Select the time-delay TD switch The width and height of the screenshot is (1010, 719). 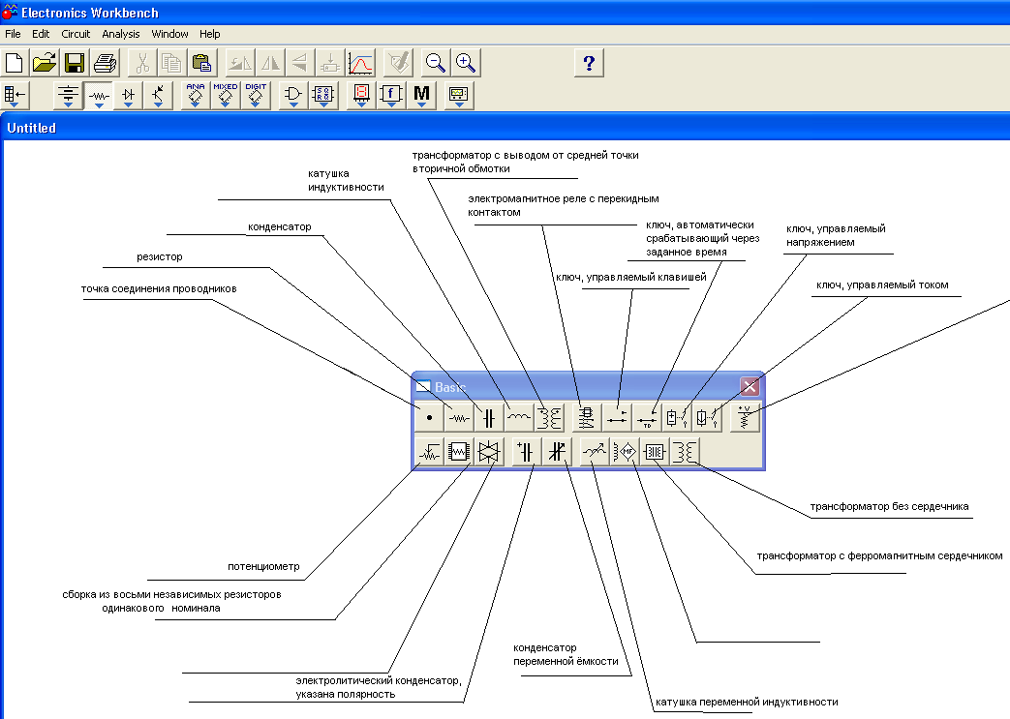[x=648, y=418]
